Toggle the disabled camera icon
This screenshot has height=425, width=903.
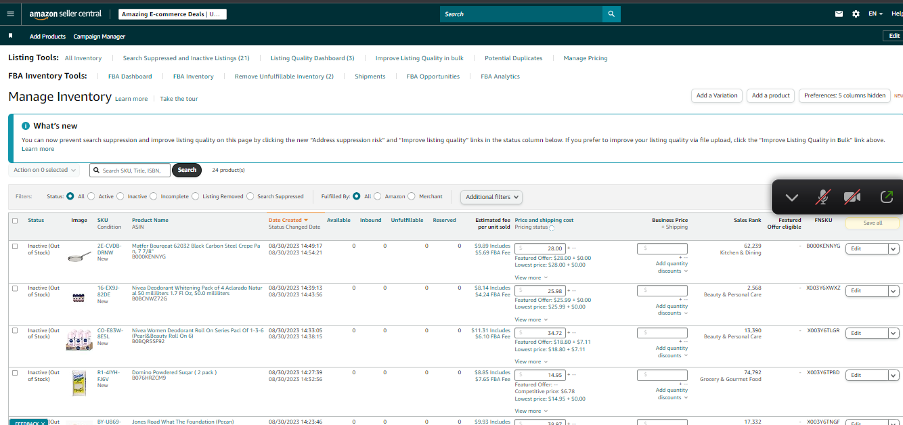coord(852,197)
